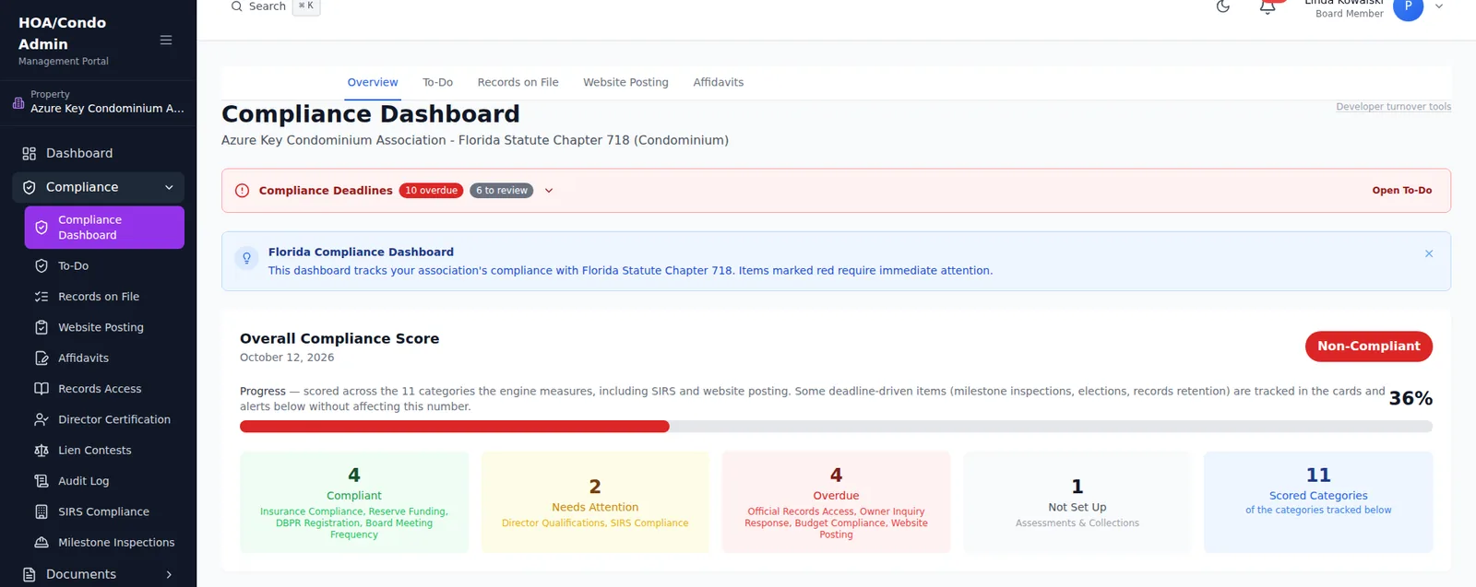Image resolution: width=1476 pixels, height=587 pixels.
Task: Open Developer turnover tools link
Action: 1393,107
